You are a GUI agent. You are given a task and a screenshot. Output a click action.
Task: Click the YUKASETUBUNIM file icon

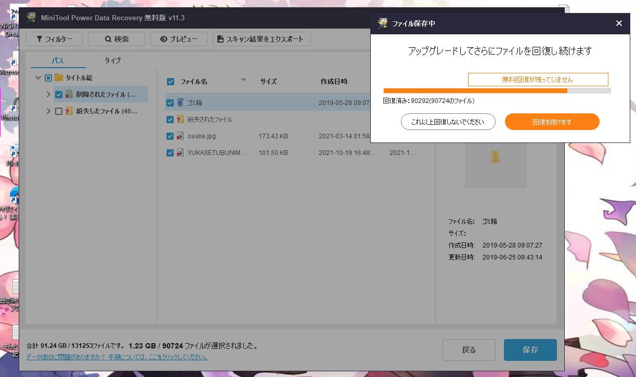tap(180, 153)
